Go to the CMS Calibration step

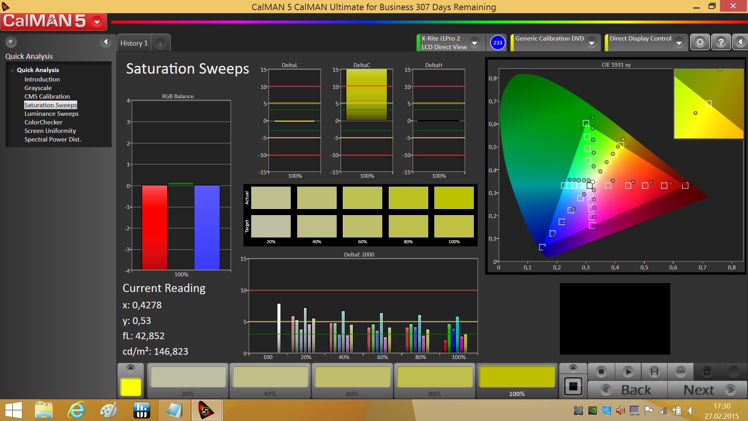[x=47, y=96]
